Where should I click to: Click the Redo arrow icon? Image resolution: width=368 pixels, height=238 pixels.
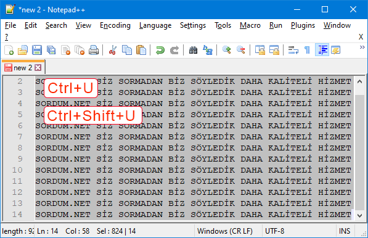tap(174, 50)
